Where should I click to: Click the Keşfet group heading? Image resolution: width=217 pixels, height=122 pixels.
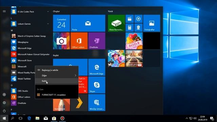click(x=56, y=55)
